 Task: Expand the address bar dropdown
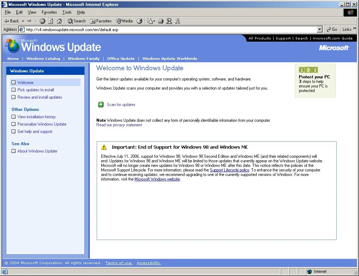coord(320,29)
